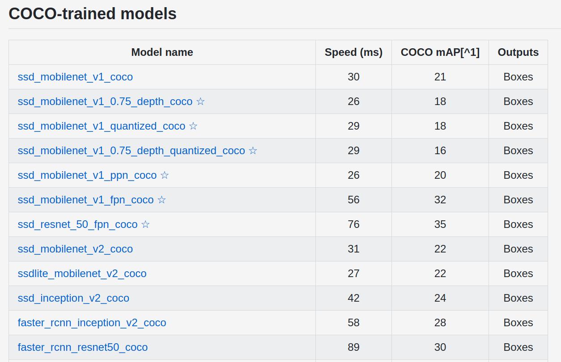Follow the ssd_mobilenet_v1_ppn_coco link
This screenshot has width=561, height=362.
pos(87,175)
